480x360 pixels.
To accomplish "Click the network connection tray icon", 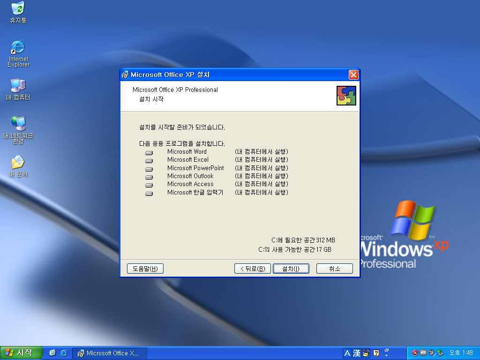I will point(440,353).
